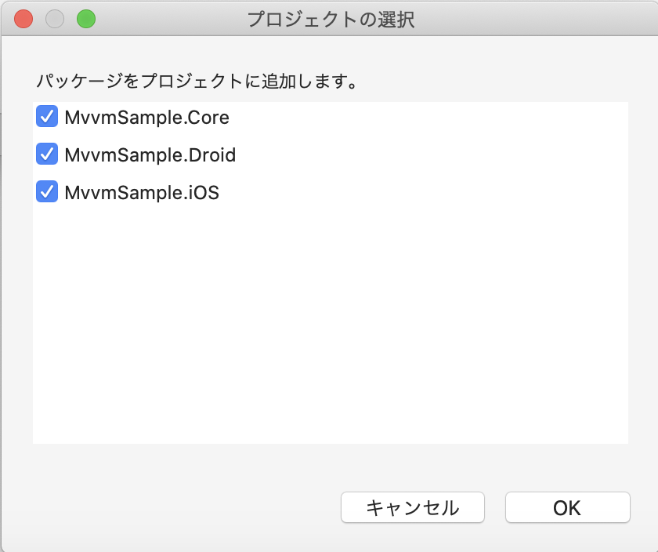Click the プロジェクトの選択 title bar
This screenshot has width=658, height=552.
pos(329,20)
